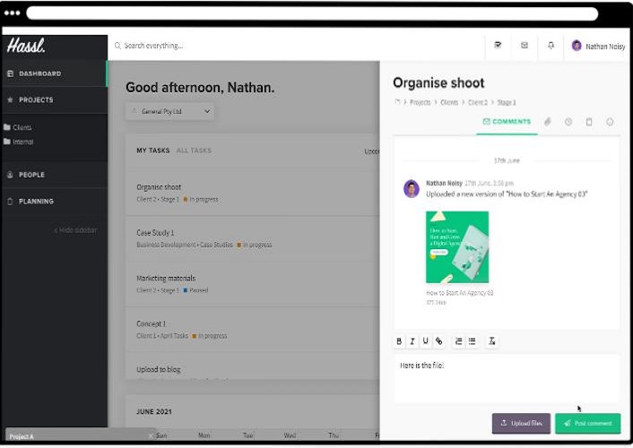Switch to All Tasks tab
The height and width of the screenshot is (448, 633).
[x=194, y=151]
